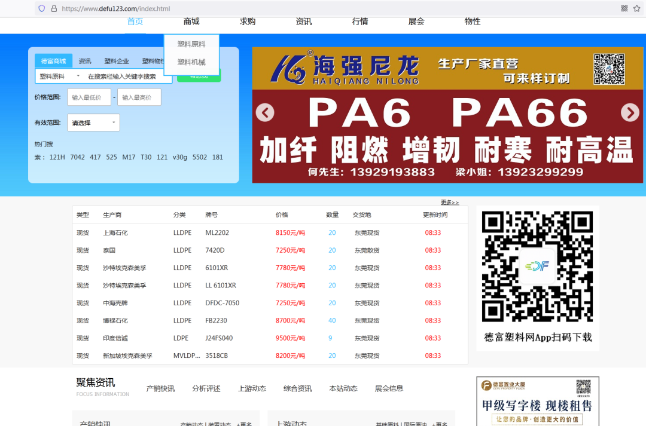Click the QR code in Haiqiang Nylon banner
Screen dimensions: 646x426
tap(609, 69)
